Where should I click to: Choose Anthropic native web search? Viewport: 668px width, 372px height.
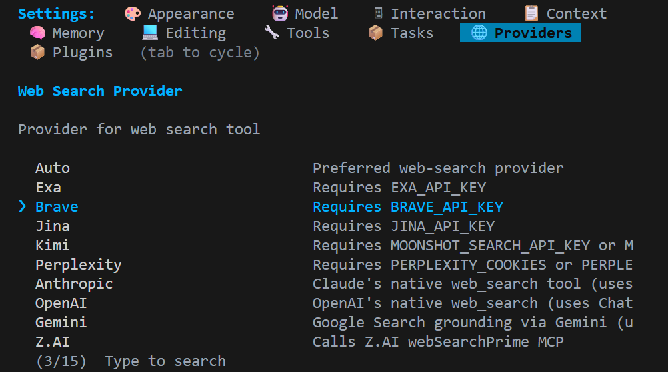pyautogui.click(x=74, y=284)
